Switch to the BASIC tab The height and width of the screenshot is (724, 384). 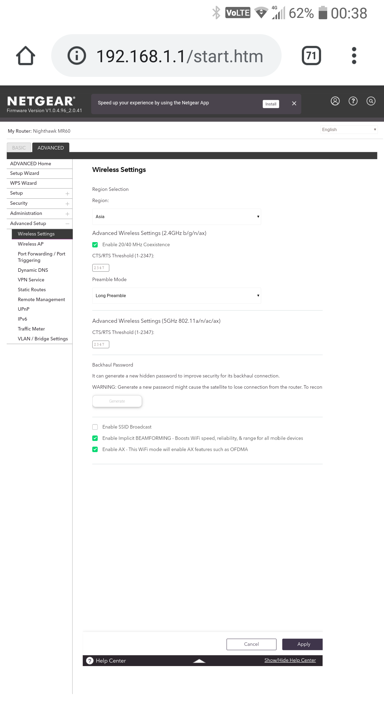(x=19, y=148)
